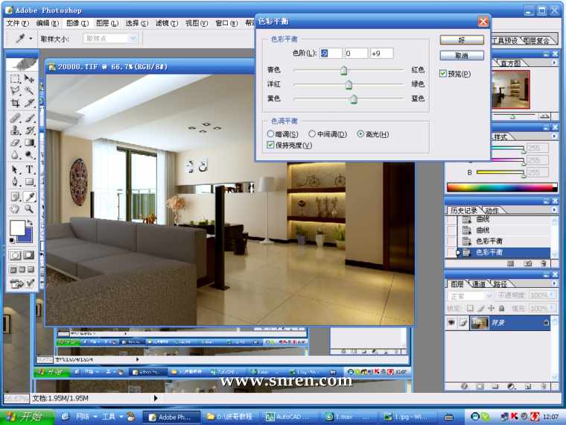Open the History panel flyout menu

pyautogui.click(x=554, y=210)
